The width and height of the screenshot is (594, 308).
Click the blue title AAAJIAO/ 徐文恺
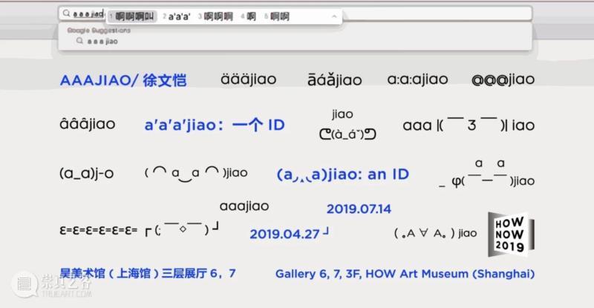[123, 80]
